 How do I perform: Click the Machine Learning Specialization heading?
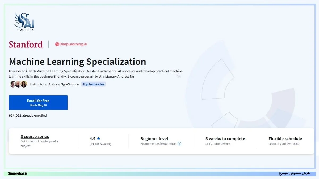77,62
